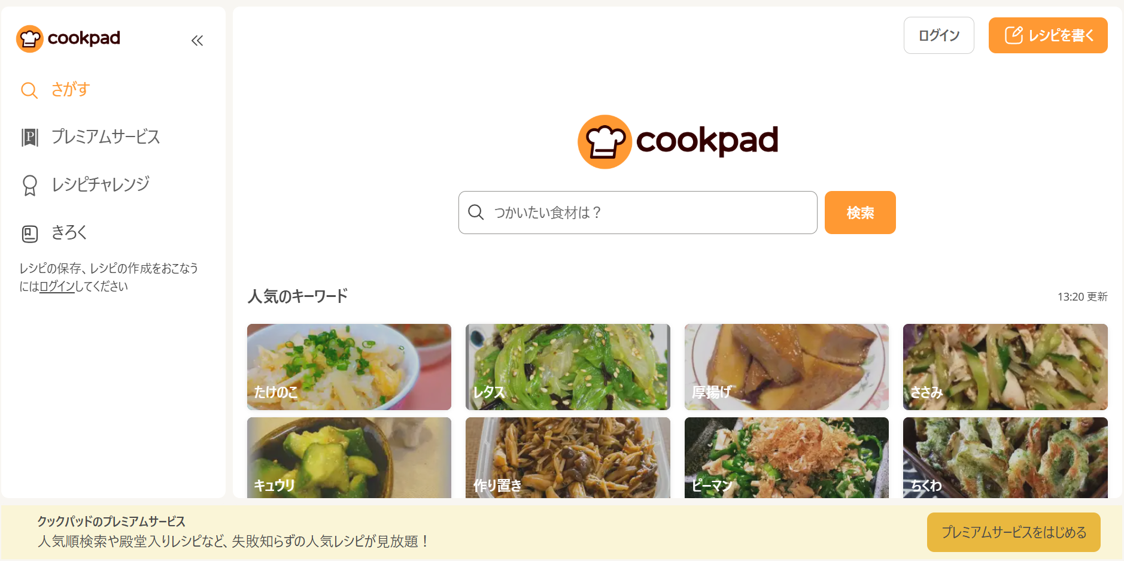Open the ささみ keyword thumbnail

coord(1005,367)
